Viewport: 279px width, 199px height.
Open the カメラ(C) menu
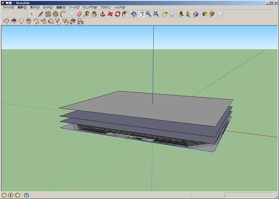[48, 7]
